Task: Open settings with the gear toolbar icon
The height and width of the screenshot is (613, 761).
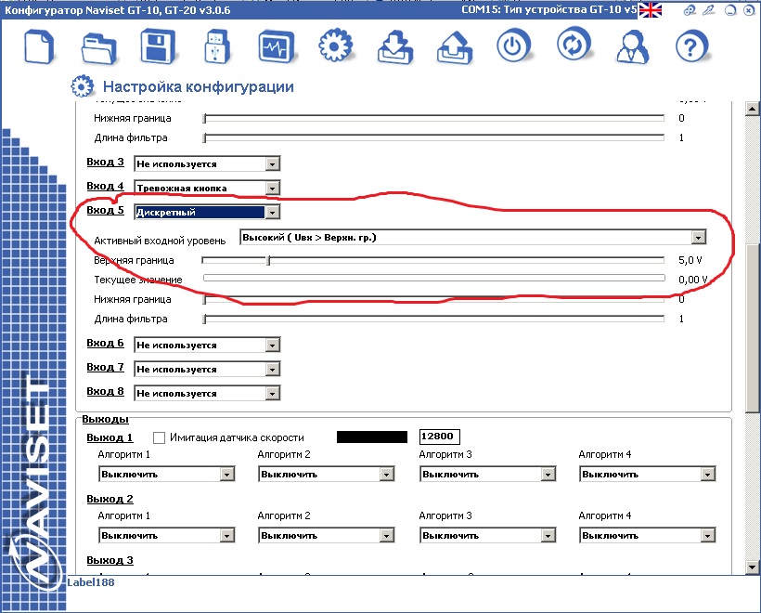Action: [x=334, y=46]
